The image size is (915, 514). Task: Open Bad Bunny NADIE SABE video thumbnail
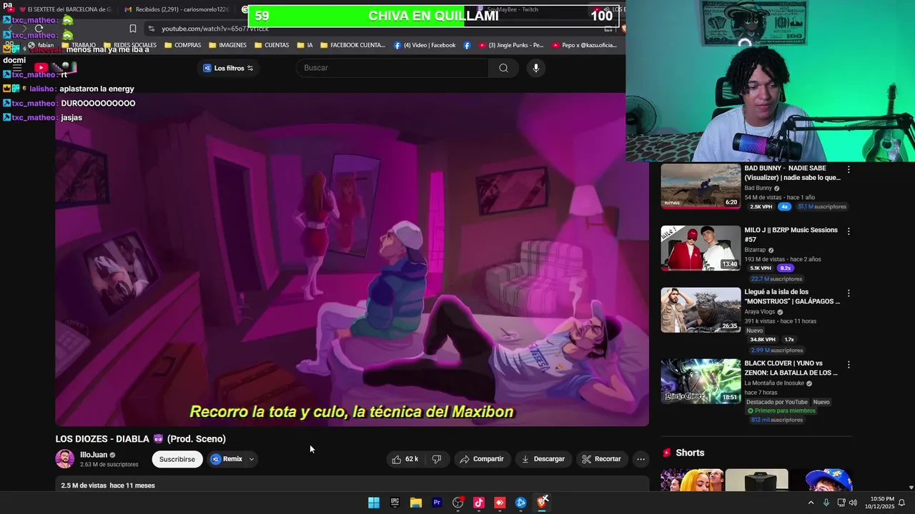[701, 186]
